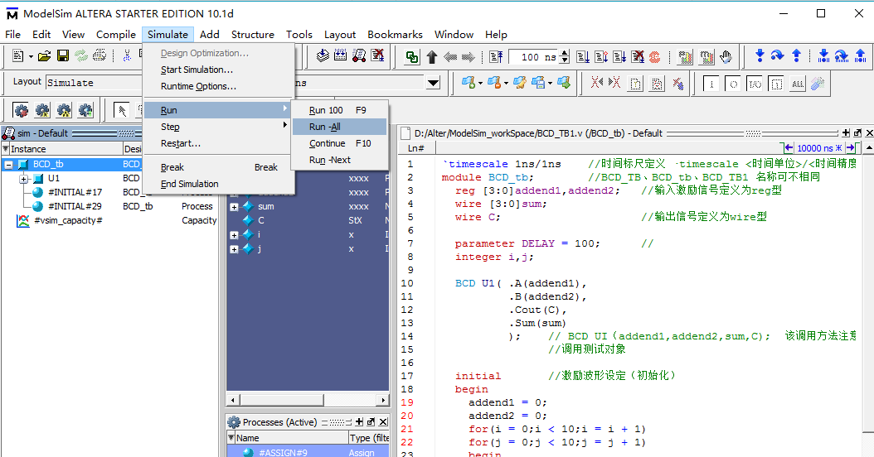Screen dimensions: 874x457
Task: Click the Step Out blue up-arrow icon
Action: coord(796,55)
